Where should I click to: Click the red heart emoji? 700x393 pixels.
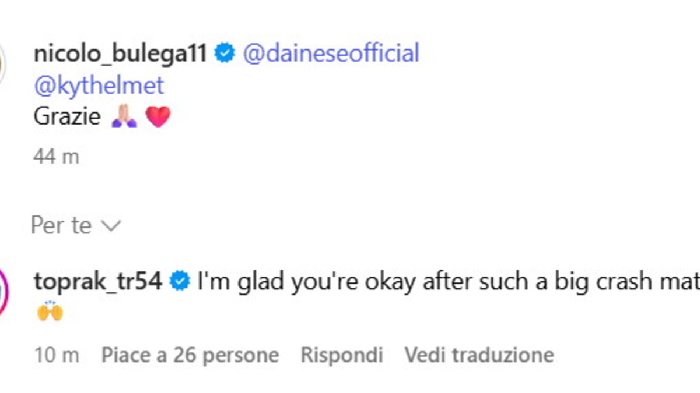tap(157, 117)
